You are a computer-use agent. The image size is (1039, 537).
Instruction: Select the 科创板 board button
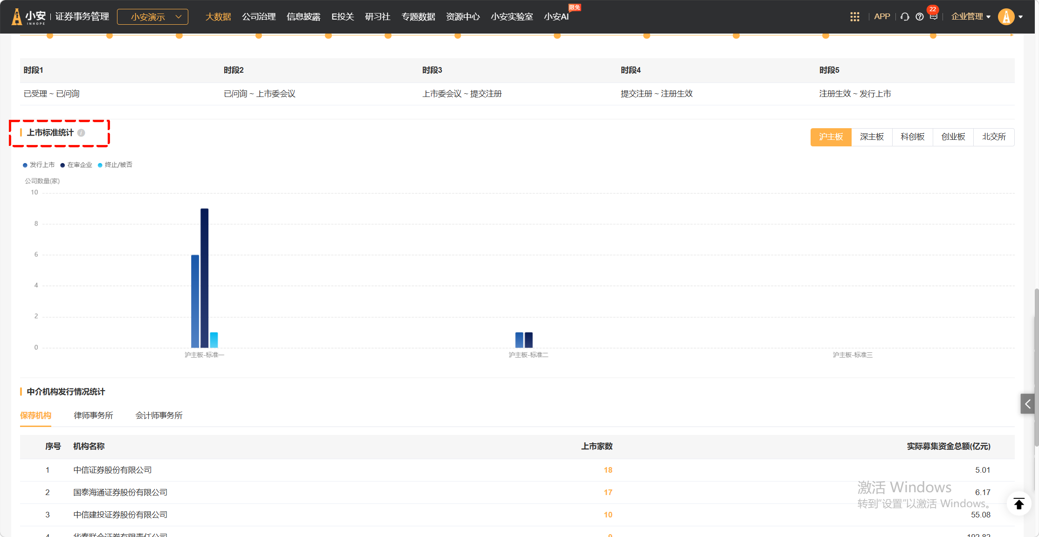(x=912, y=137)
